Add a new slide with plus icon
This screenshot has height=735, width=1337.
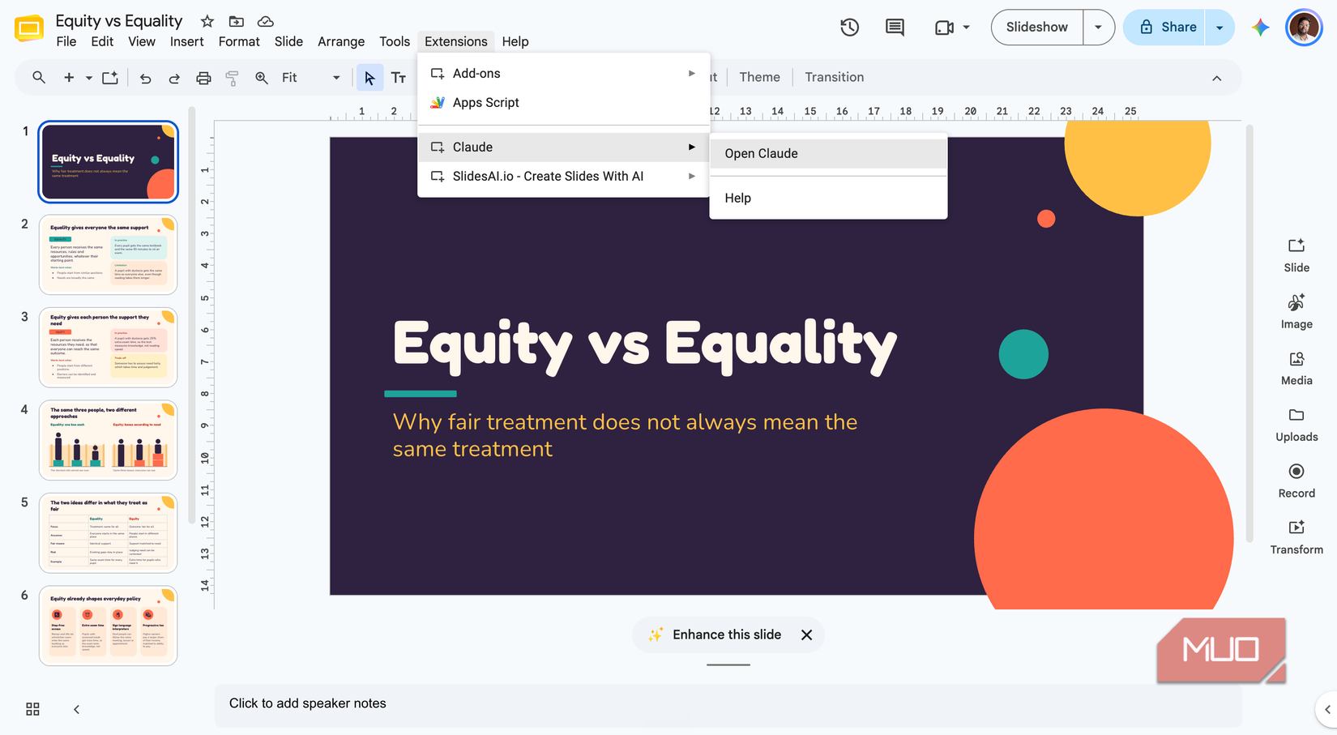click(69, 78)
